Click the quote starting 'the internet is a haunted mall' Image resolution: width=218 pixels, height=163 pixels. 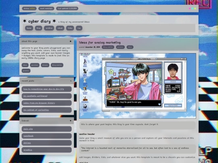tap(138, 149)
